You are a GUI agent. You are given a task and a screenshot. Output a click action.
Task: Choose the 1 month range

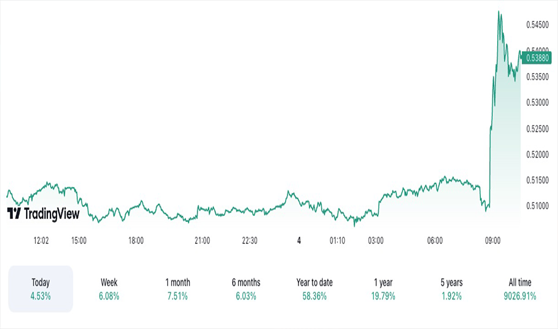coord(177,289)
